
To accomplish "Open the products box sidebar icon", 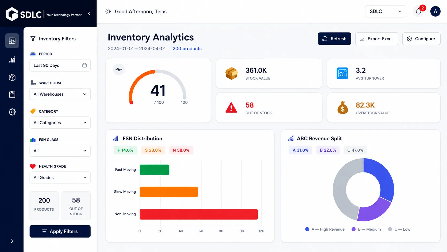I will point(12,77).
